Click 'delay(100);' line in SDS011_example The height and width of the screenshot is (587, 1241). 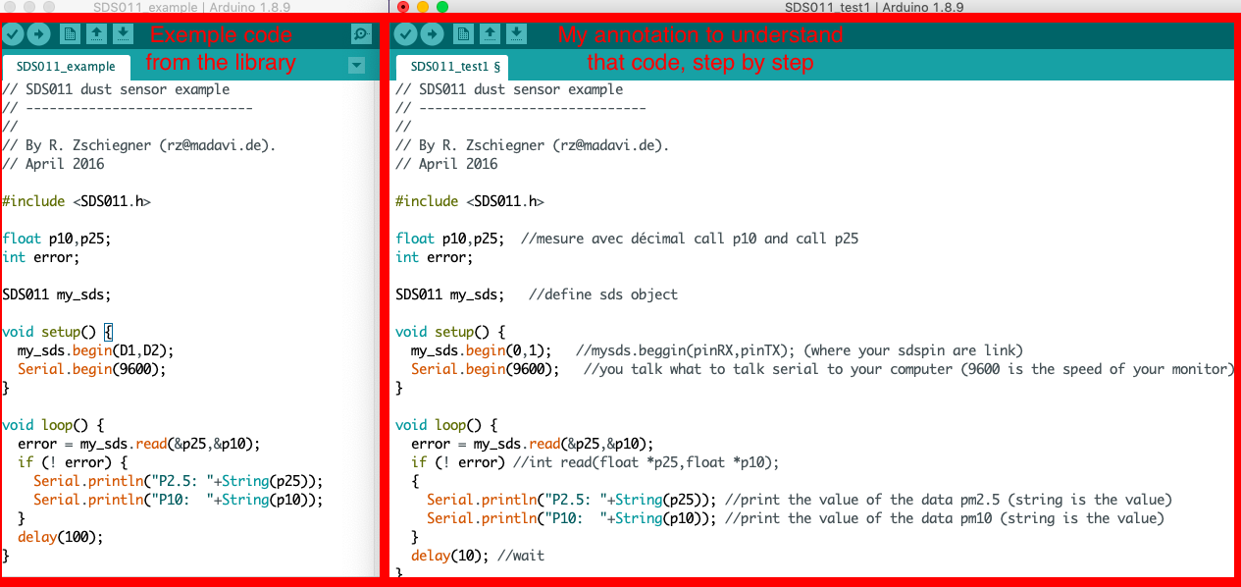coord(60,537)
